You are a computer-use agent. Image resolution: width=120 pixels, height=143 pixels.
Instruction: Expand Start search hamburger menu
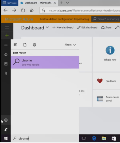pos(6,45)
